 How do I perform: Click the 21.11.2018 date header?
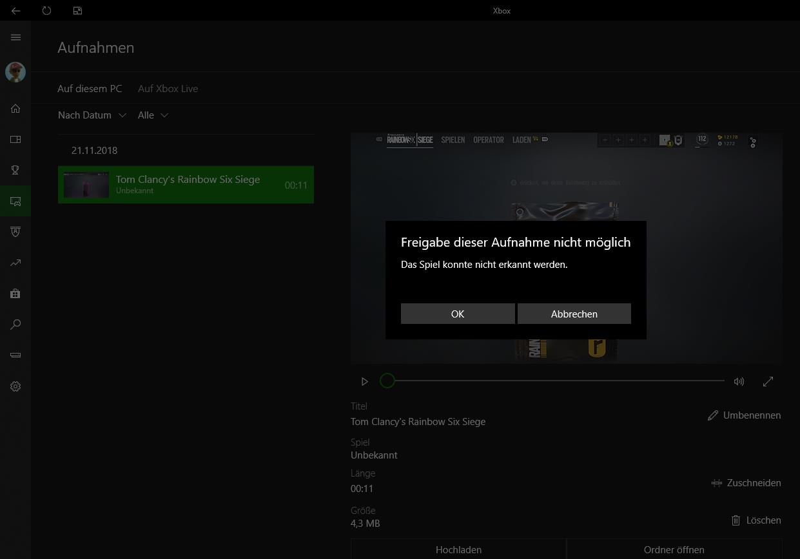[x=94, y=151]
